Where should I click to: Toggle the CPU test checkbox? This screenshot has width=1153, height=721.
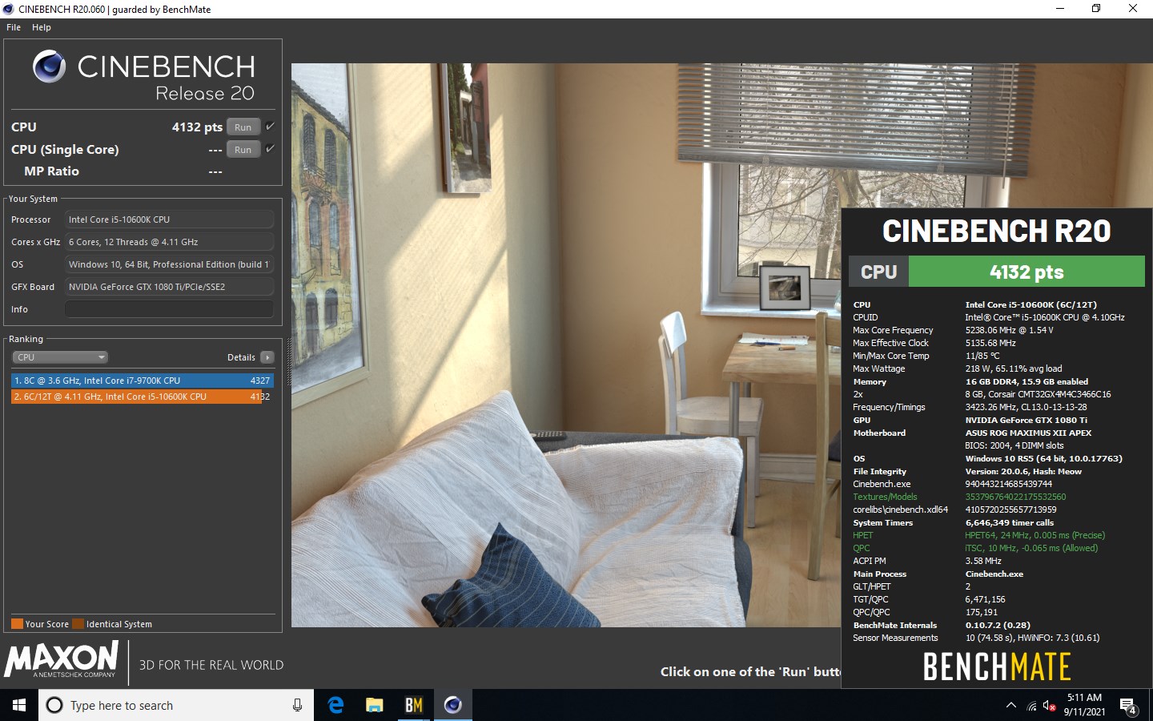point(270,127)
